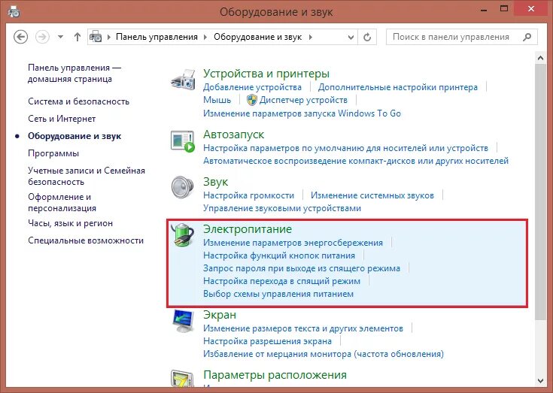Click the magnifier search icon
Image resolution: width=553 pixels, height=393 pixels.
(527, 37)
